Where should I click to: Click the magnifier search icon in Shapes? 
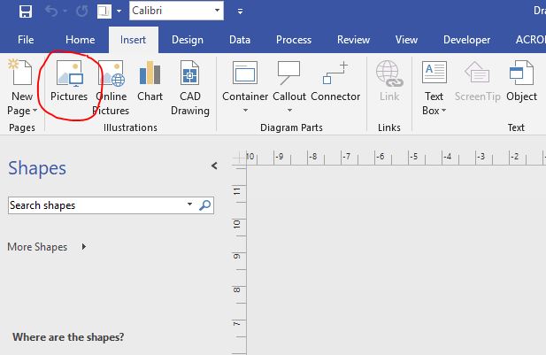pos(204,205)
